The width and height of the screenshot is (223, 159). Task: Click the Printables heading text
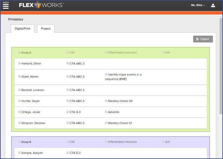[x=16, y=19]
